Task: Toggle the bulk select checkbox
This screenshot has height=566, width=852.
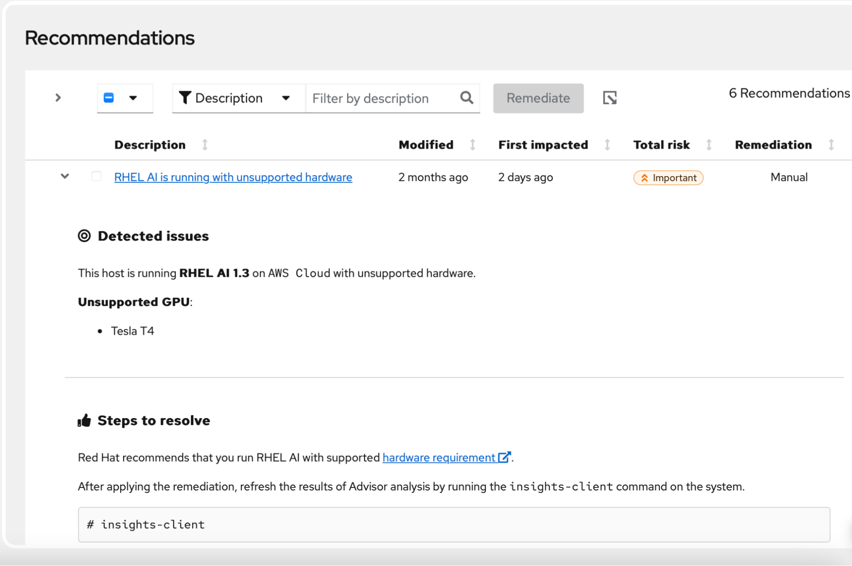Action: [x=109, y=98]
